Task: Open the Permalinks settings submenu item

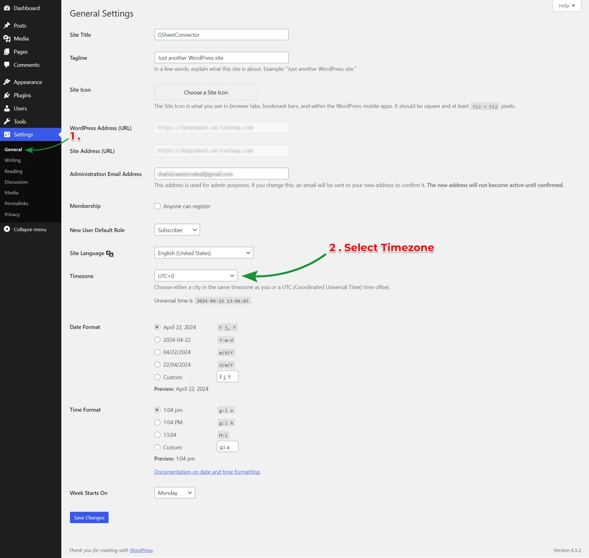Action: pyautogui.click(x=16, y=203)
